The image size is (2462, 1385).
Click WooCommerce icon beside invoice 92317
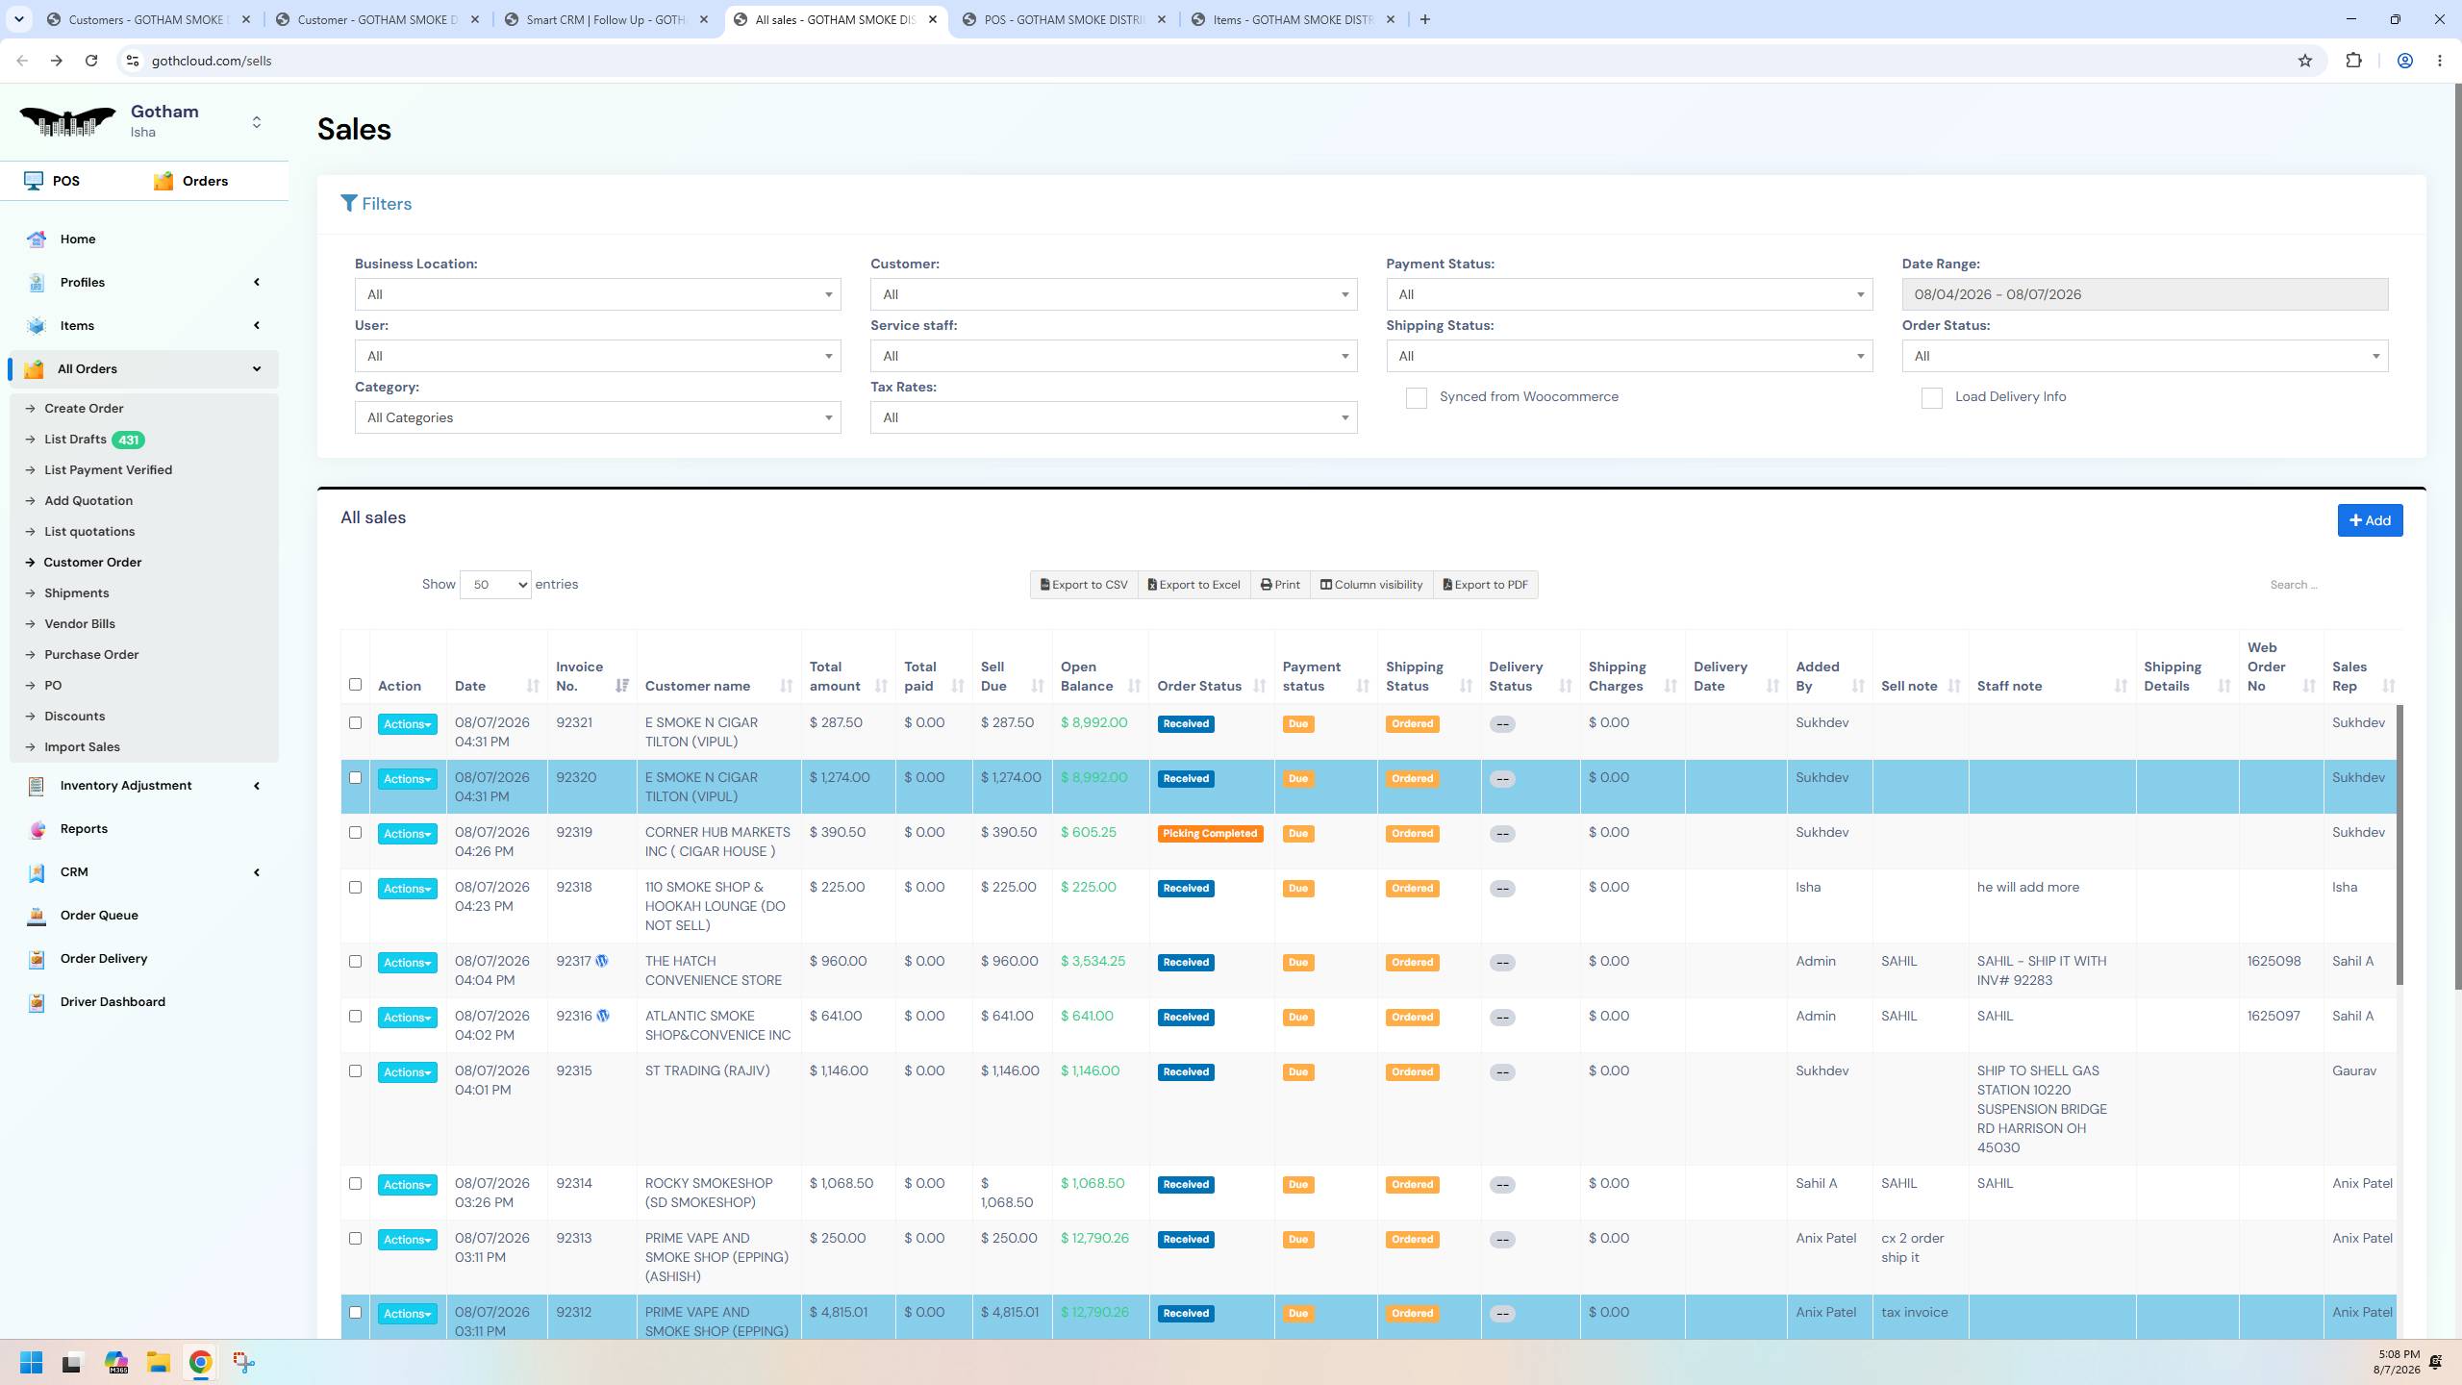pos(602,961)
